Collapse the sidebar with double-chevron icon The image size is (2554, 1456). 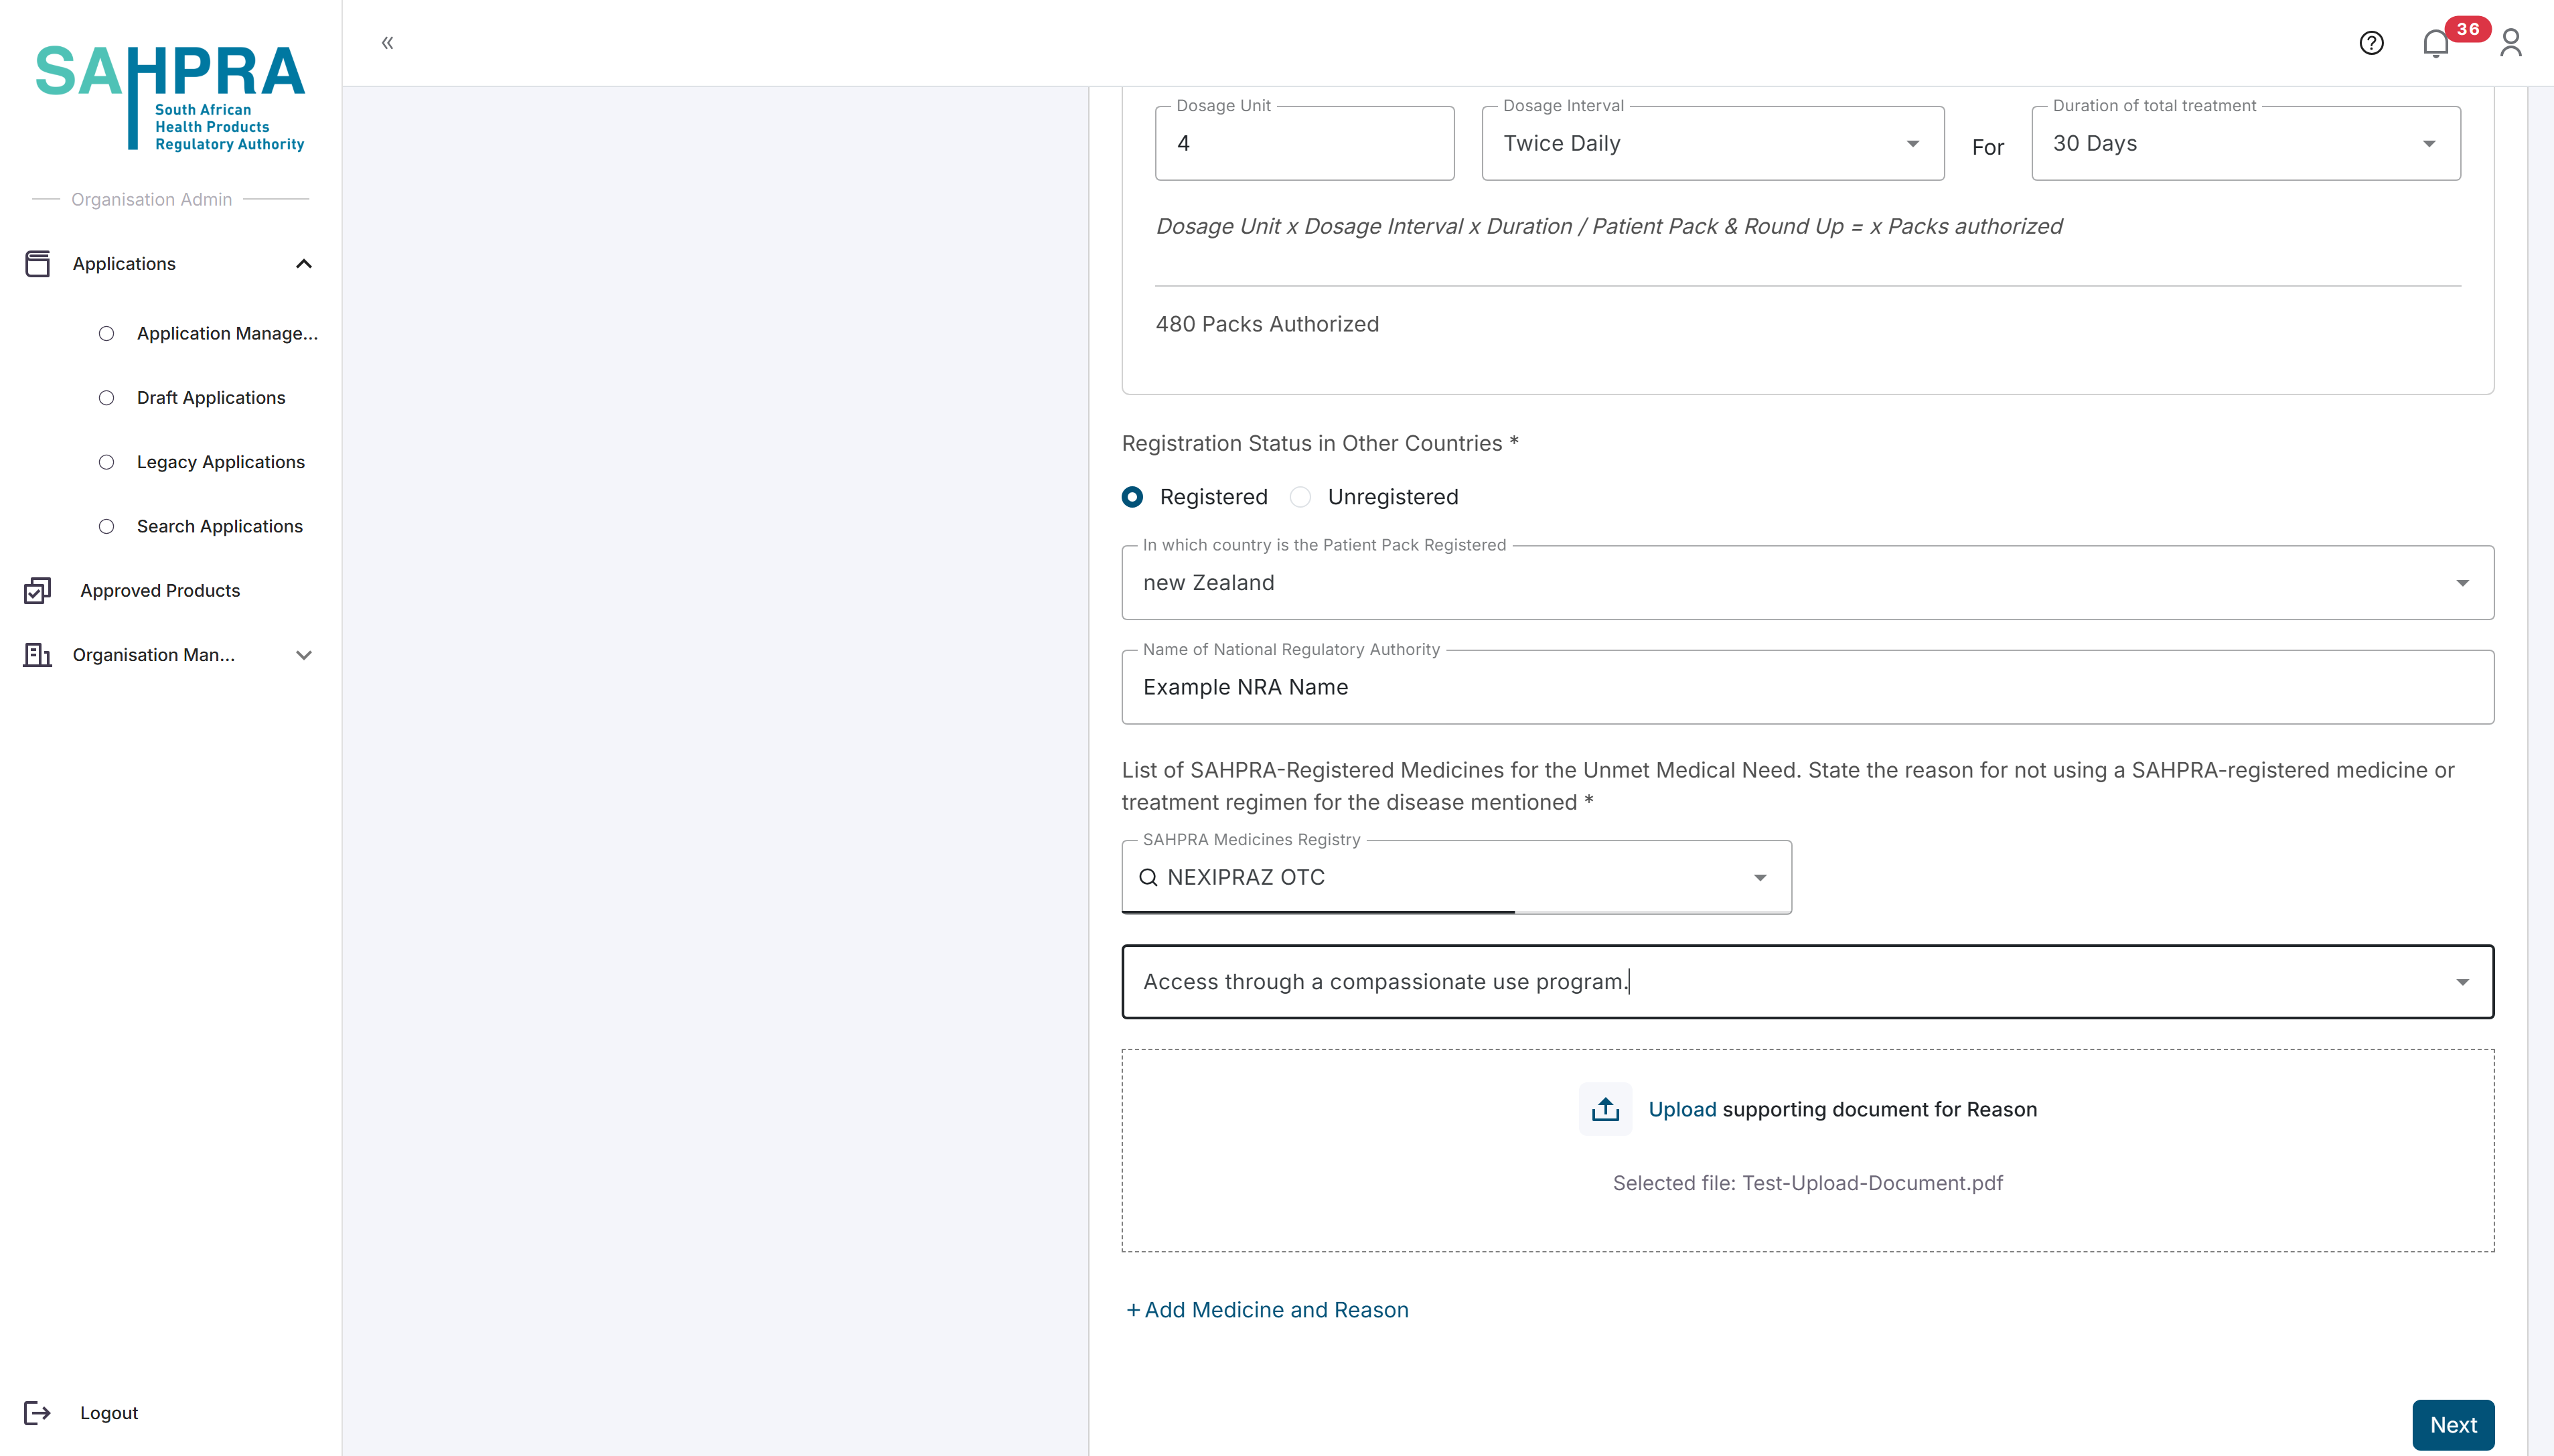click(x=388, y=42)
